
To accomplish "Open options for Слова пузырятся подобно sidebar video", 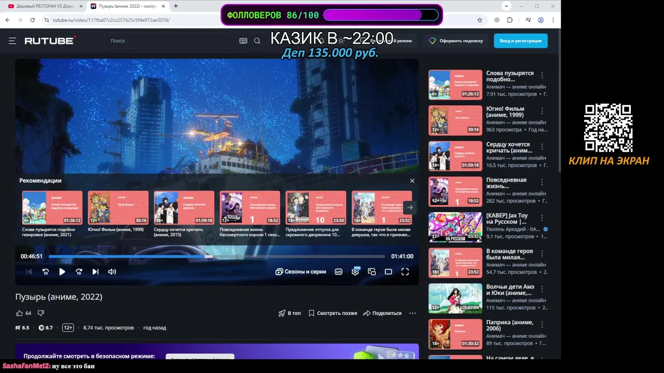I will pos(542,76).
